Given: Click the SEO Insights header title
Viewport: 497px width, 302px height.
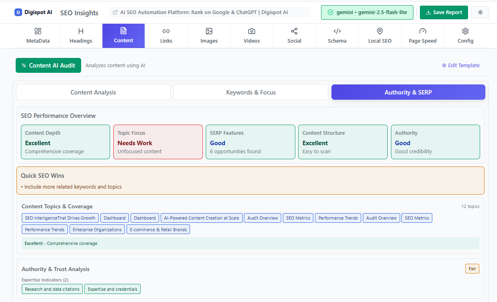Looking at the screenshot, I should pos(79,13).
